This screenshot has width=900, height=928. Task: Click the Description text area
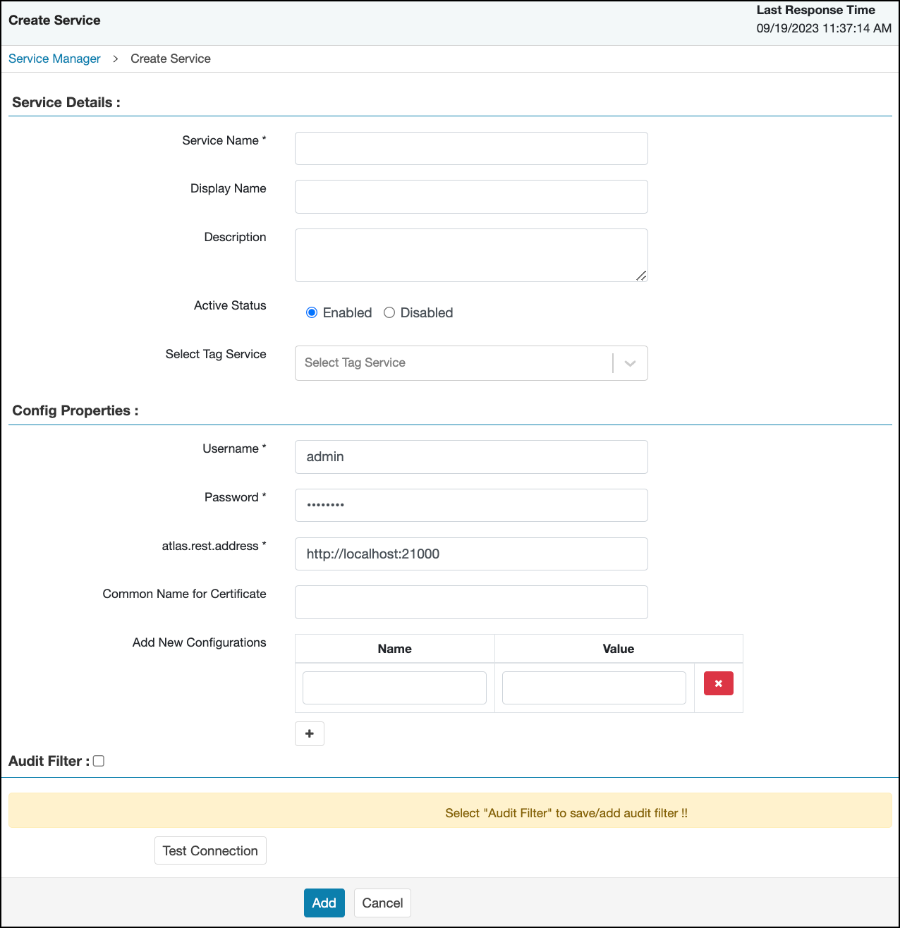click(470, 255)
